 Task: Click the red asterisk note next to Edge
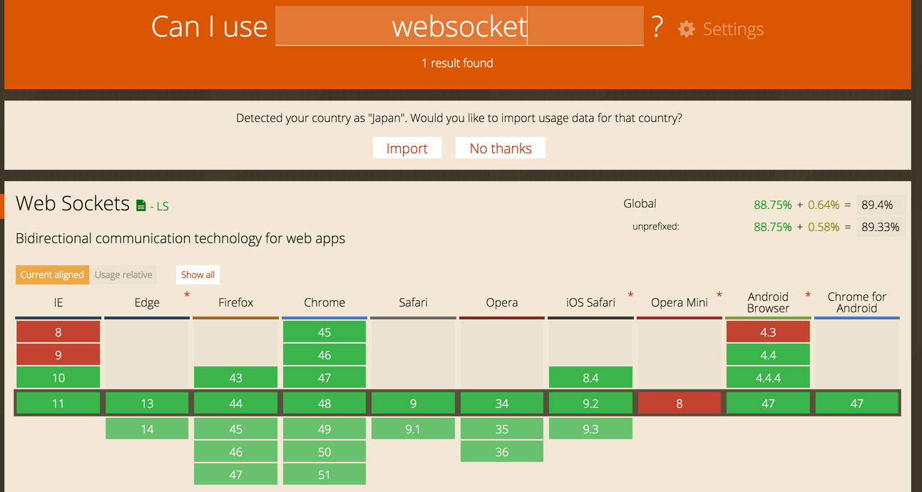click(x=187, y=295)
